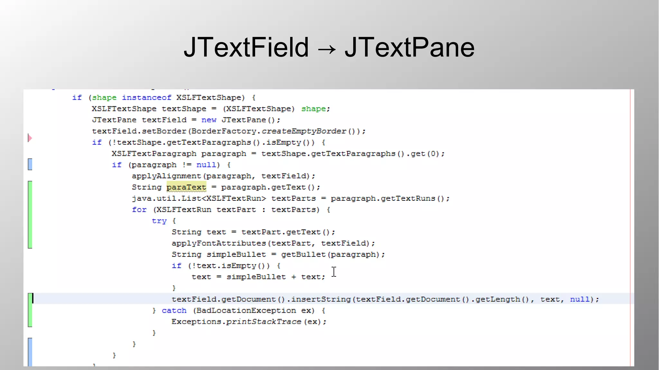This screenshot has width=659, height=370.
Task: Click 'String simpleBullet = getBullet(paragraph);' line
Action: point(278,254)
